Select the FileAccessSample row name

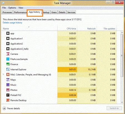[19, 59]
